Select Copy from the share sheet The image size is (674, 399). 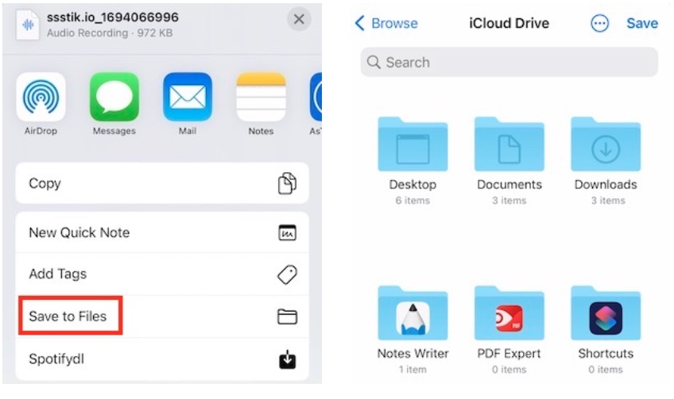pos(162,183)
